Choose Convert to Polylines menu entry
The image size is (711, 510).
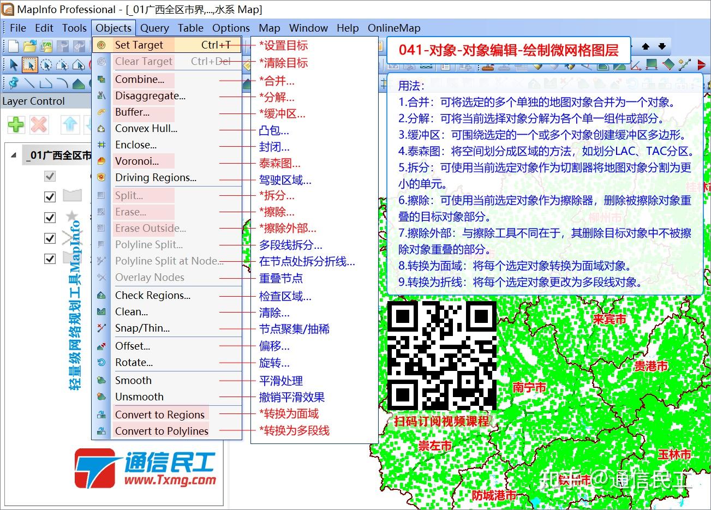pyautogui.click(x=167, y=431)
